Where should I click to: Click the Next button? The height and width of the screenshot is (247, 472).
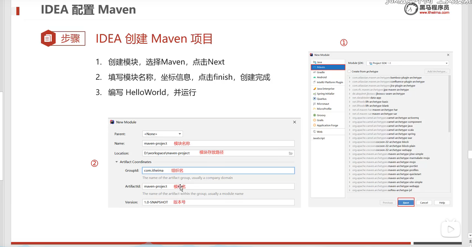click(x=406, y=203)
